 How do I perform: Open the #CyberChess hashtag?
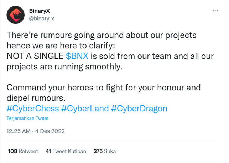click(x=33, y=109)
